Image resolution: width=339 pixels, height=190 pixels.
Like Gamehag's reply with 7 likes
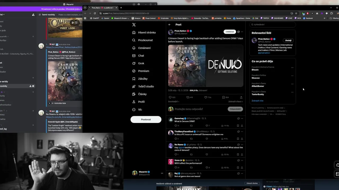click(207, 126)
